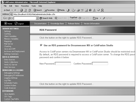Open the Version Information link
136x102 pixels.
(x=91, y=24)
